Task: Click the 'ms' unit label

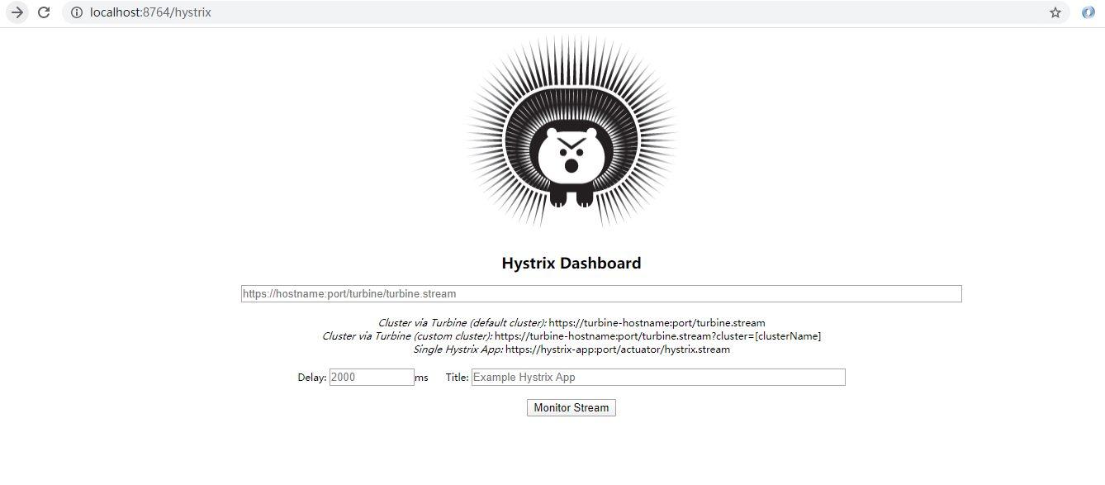Action: coord(422,378)
